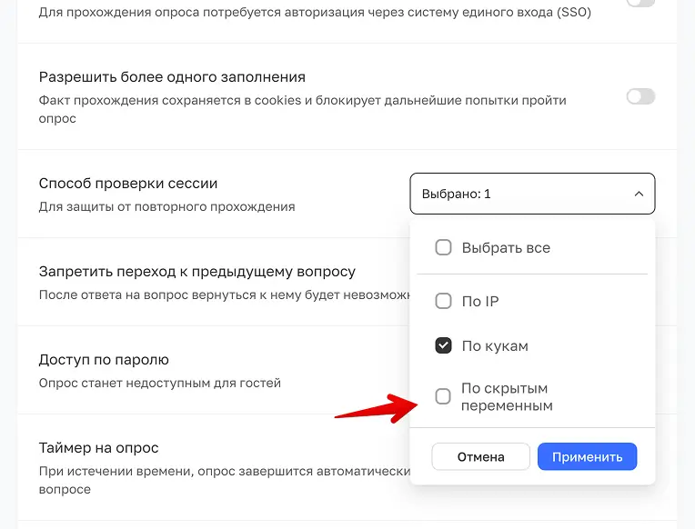Click the chevron arrow in session dropdown
Screen dimensions: 695x529
639,194
